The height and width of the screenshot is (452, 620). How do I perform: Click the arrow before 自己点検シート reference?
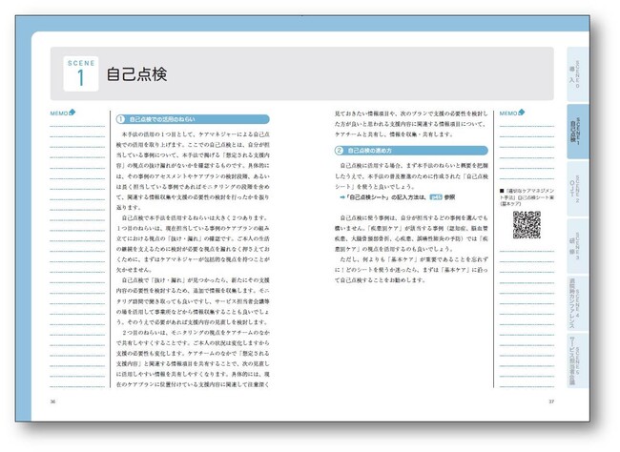tap(342, 197)
